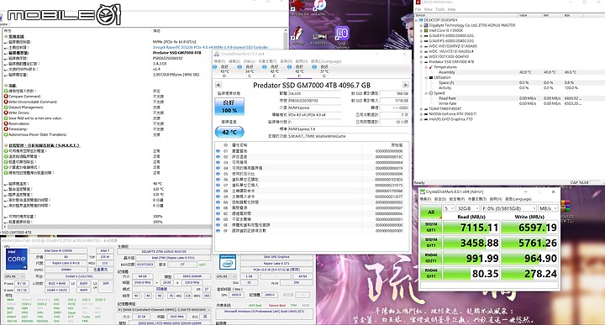605x325 pixels.
Task: Expand TEAM TM8FP4004T drive node
Action: (x=421, y=108)
